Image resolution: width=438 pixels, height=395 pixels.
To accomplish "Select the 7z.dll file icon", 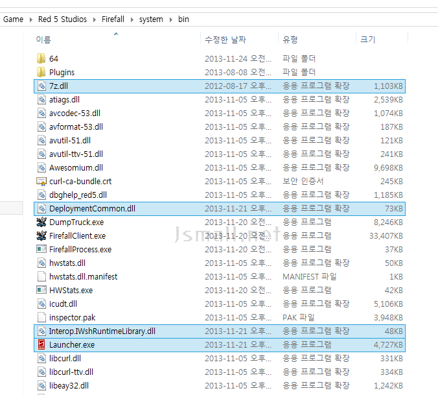I will (41, 86).
